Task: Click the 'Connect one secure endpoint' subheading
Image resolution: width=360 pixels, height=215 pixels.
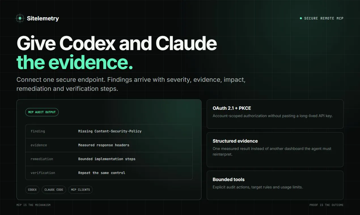Action: tap(131, 84)
